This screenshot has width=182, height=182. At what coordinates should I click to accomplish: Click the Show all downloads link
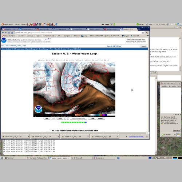click(136, 136)
